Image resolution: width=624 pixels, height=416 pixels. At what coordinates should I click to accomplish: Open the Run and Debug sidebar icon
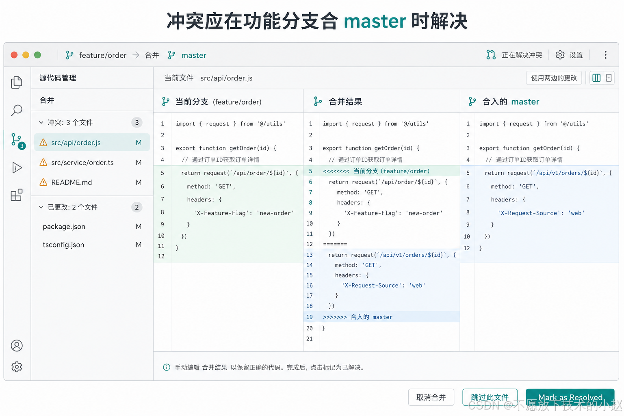(17, 167)
